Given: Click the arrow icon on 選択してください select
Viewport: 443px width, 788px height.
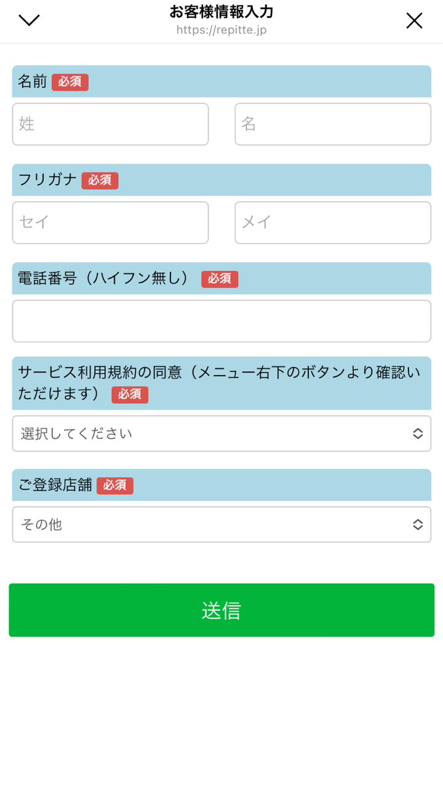Looking at the screenshot, I should click(x=418, y=434).
